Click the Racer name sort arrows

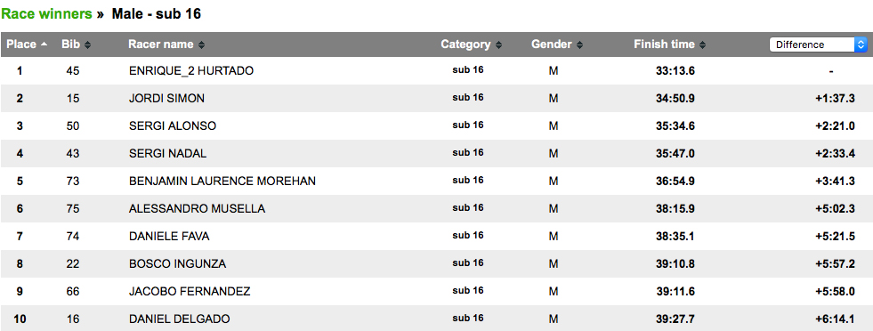[x=201, y=44]
